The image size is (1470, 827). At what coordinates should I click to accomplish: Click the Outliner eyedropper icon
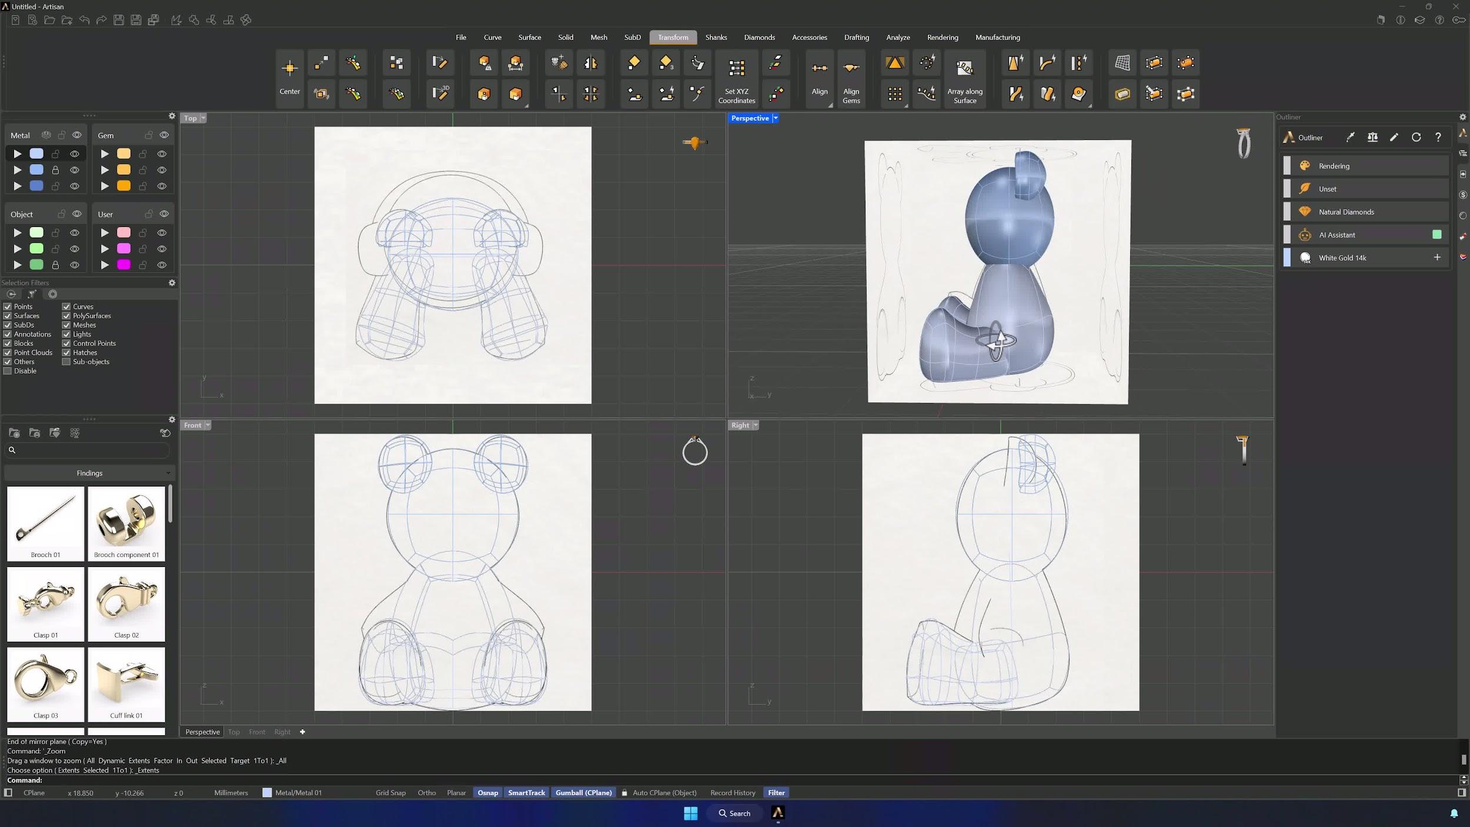1351,137
